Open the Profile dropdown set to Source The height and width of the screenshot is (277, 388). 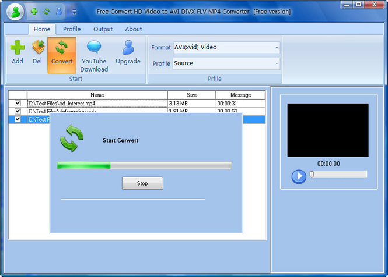pos(226,63)
